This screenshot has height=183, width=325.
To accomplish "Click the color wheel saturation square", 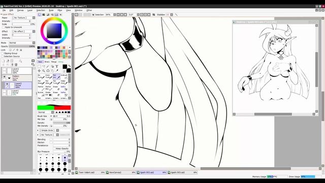I will point(54,30).
